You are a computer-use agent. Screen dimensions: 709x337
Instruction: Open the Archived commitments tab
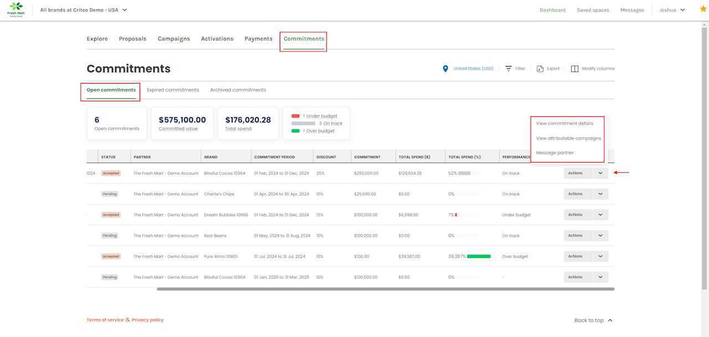(x=238, y=90)
